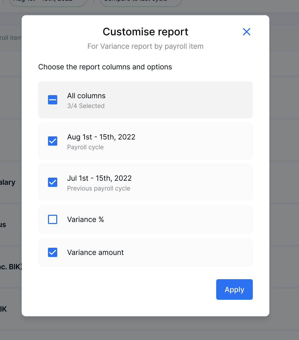Select the All columns option card
Screen dimensions: 299x340
[x=145, y=100]
